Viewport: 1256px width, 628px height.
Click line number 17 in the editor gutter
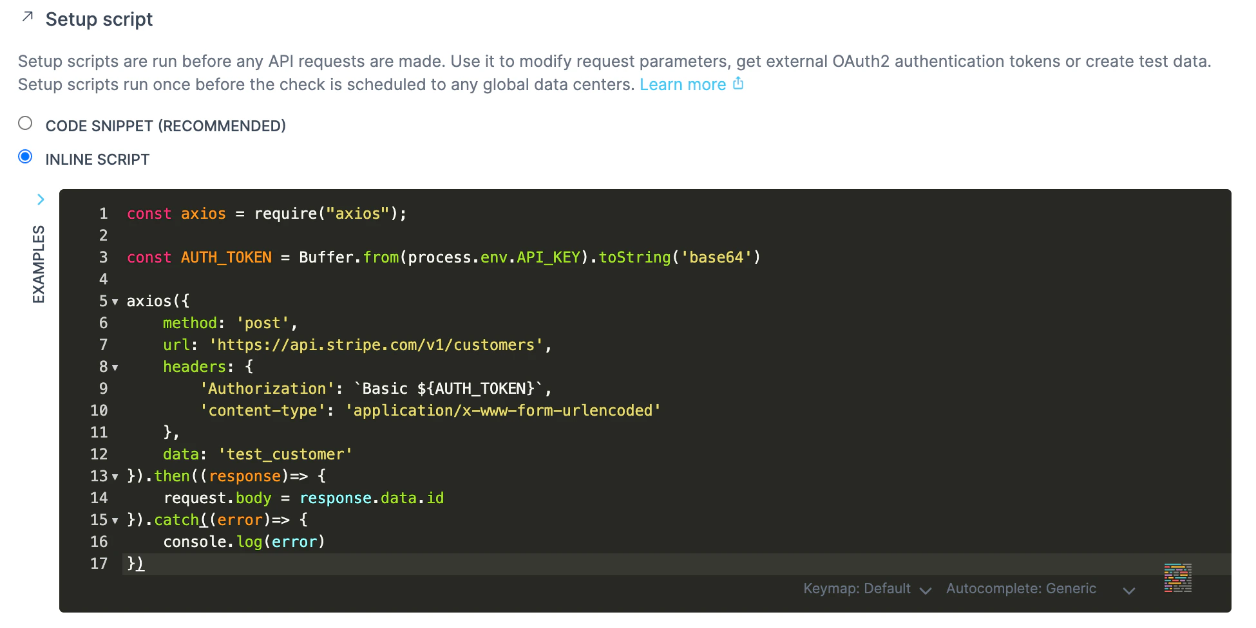tap(99, 564)
